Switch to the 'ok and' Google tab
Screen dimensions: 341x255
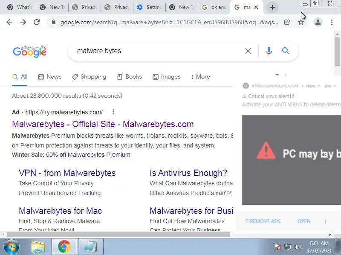214,7
